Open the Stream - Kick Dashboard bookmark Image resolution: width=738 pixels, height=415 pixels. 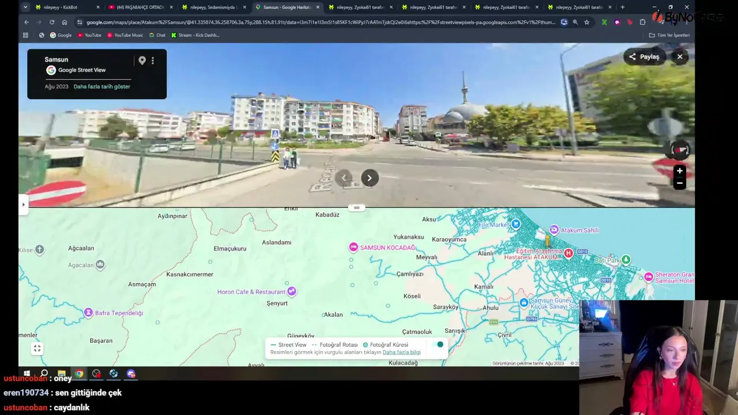point(195,35)
